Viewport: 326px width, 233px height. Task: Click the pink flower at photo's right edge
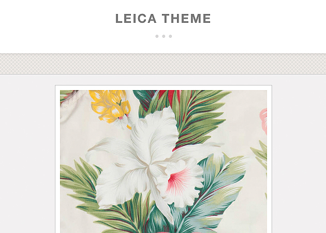pos(263,121)
